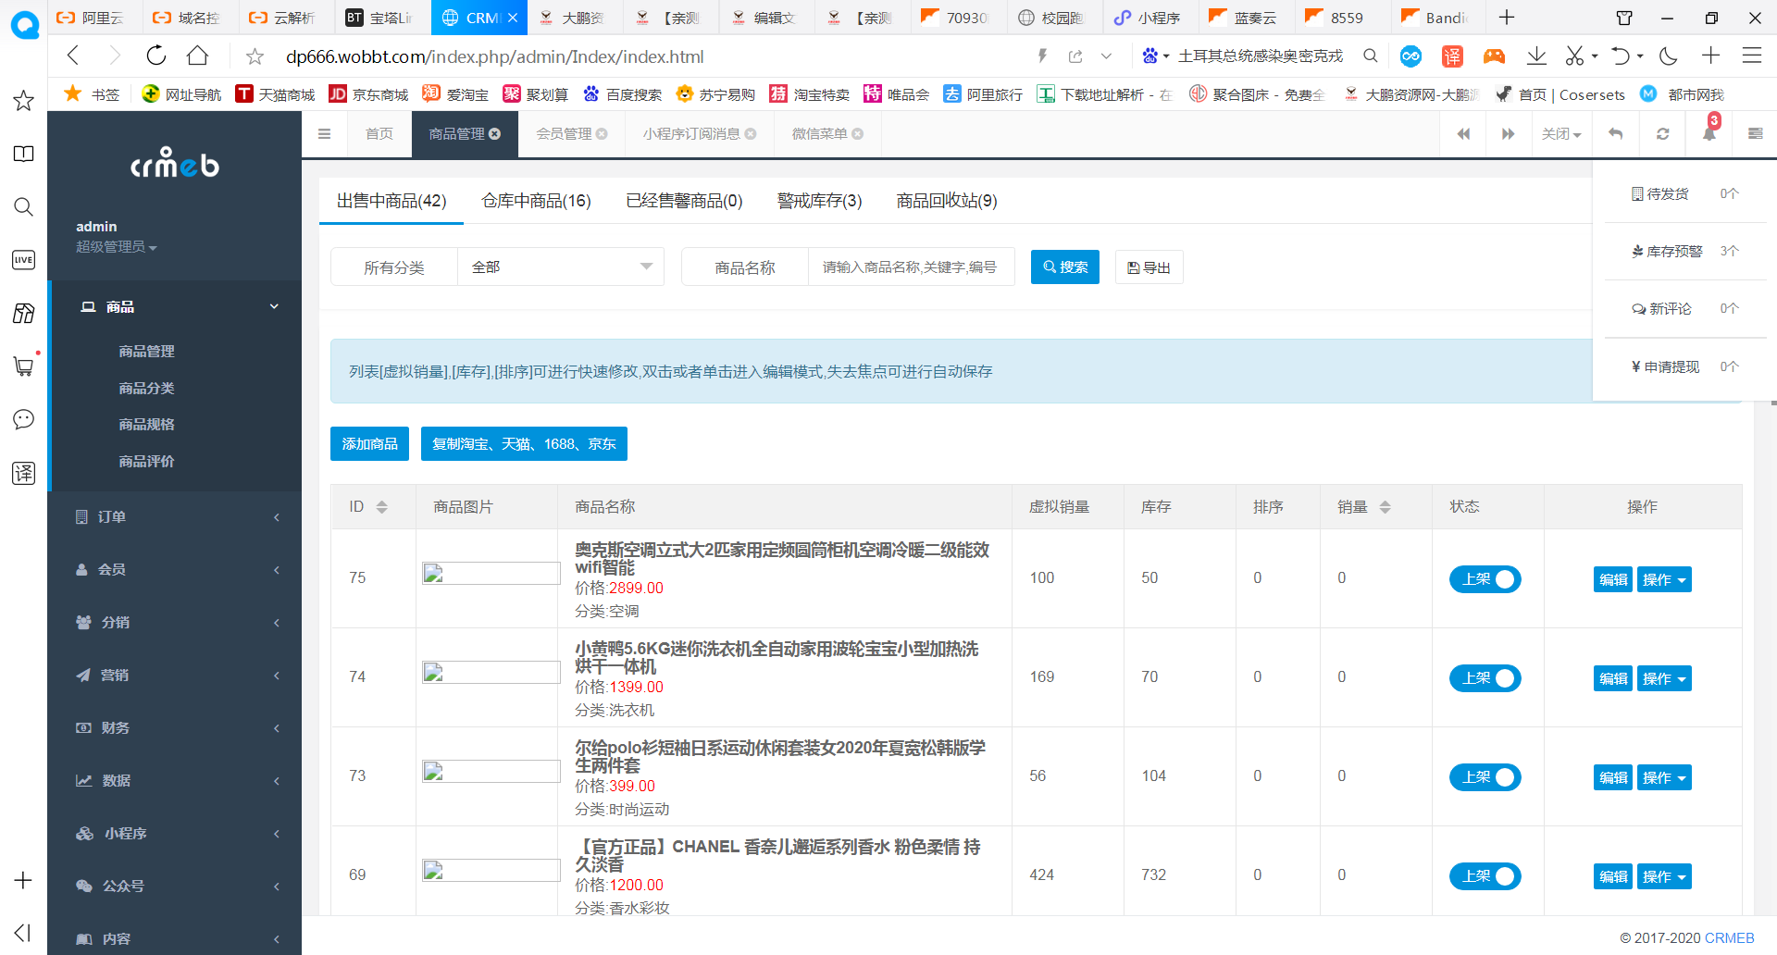This screenshot has height=955, width=1777.
Task: Open the 会员管理 tab in the tab bar
Action: pyautogui.click(x=566, y=133)
